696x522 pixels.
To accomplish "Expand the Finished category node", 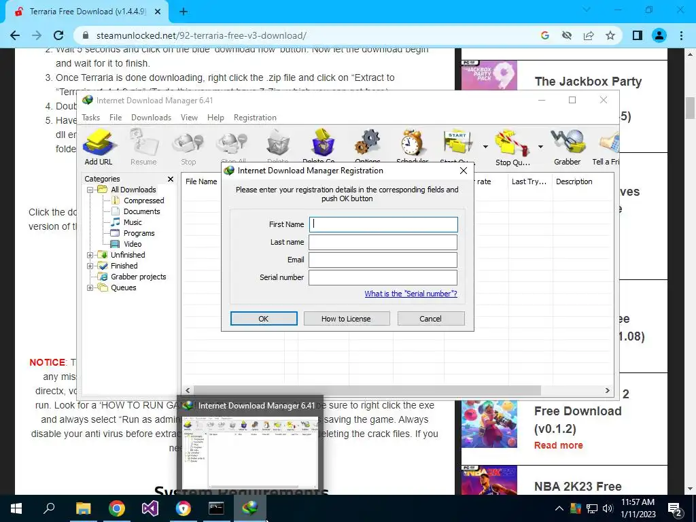I will point(90,266).
